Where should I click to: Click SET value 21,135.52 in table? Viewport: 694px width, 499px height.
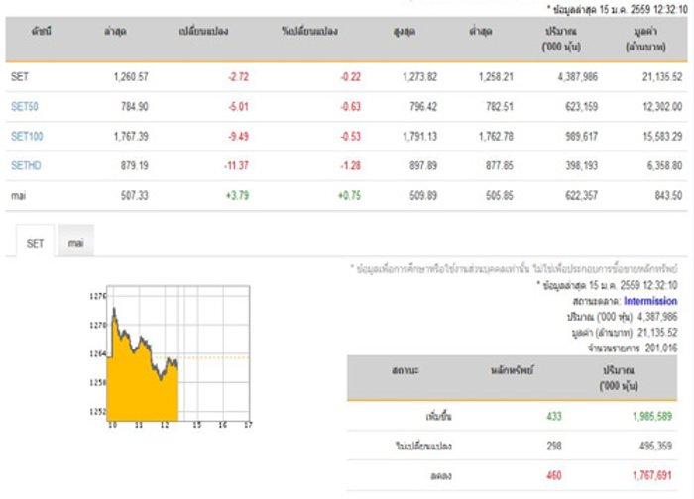662,77
